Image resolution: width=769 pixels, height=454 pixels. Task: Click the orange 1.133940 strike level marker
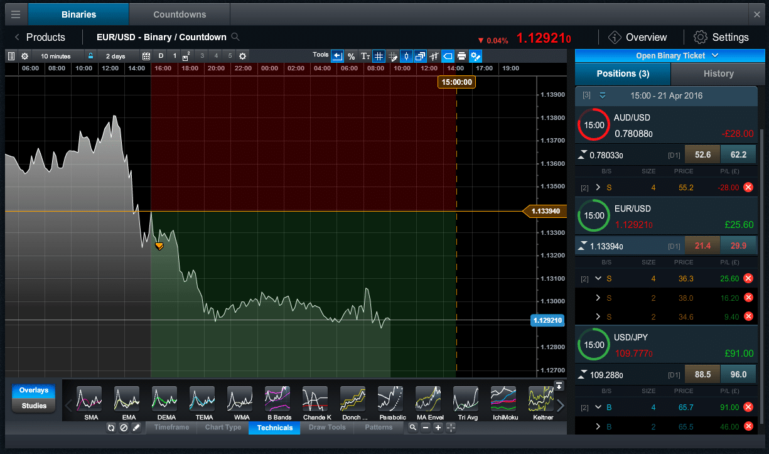[x=544, y=212]
